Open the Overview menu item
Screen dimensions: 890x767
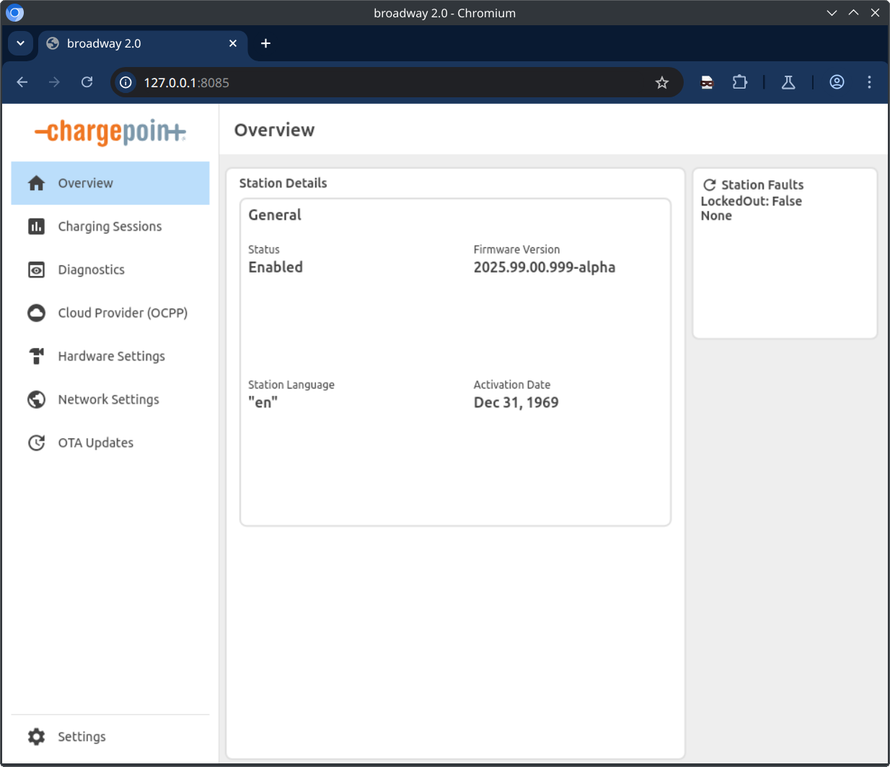point(110,183)
